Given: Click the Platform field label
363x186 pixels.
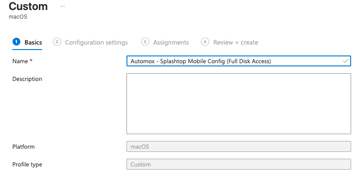Looking at the screenshot, I should 23,146.
